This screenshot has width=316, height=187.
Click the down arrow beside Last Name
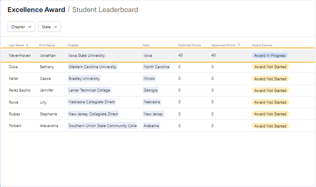click(x=27, y=45)
